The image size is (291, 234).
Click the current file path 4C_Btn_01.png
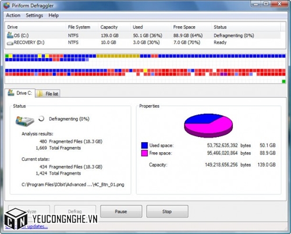tap(73, 185)
